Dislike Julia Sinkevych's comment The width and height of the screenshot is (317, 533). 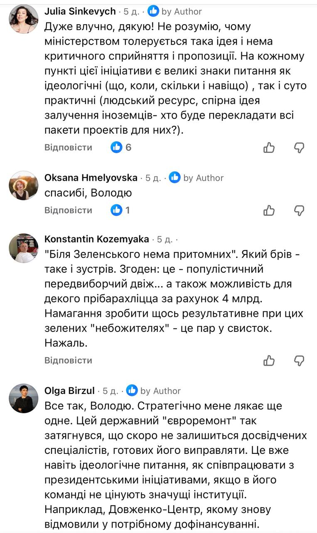[299, 147]
